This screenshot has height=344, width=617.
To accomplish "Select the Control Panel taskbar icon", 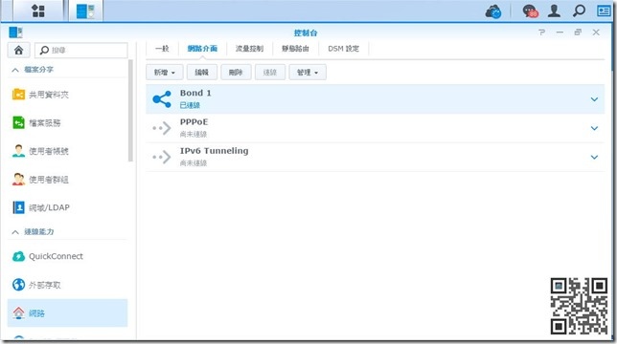I will coord(86,11).
